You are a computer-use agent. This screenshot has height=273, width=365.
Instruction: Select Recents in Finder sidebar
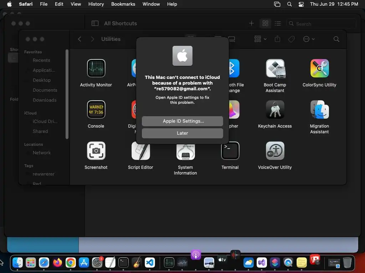[x=41, y=60]
